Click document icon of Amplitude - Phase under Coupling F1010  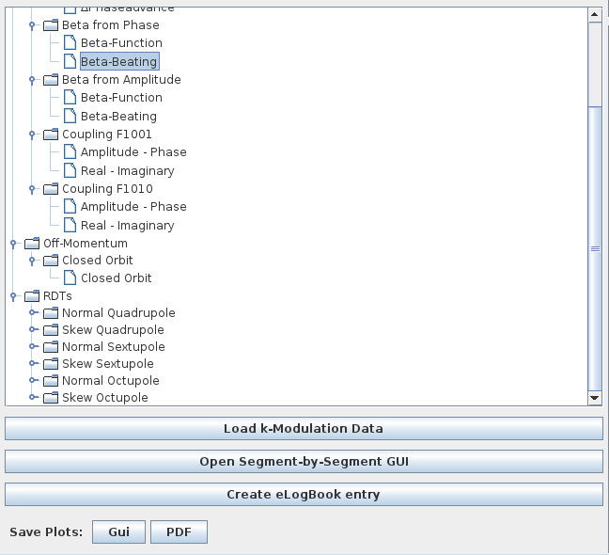70,206
